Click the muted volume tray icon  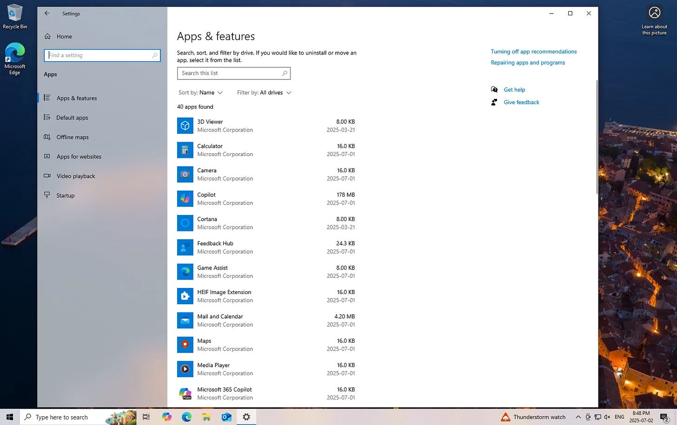pos(607,417)
